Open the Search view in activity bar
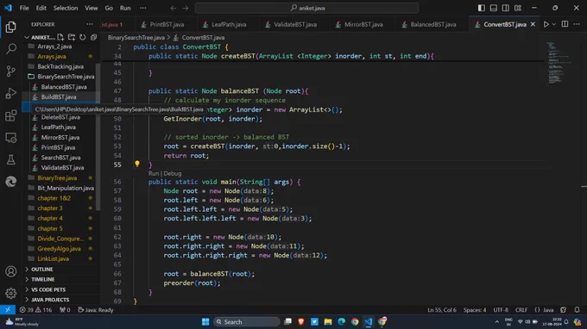This screenshot has width=587, height=329. [x=11, y=48]
